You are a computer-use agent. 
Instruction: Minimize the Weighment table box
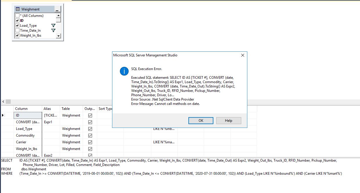tap(57, 9)
